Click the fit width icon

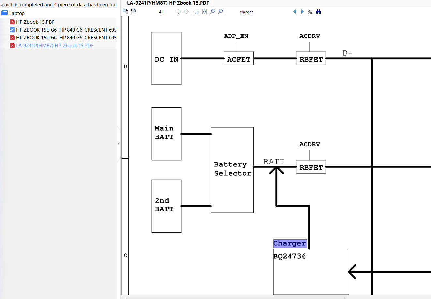(x=197, y=12)
